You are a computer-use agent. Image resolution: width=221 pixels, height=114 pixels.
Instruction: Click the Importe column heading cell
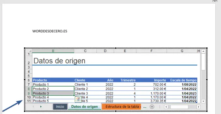click(151, 80)
